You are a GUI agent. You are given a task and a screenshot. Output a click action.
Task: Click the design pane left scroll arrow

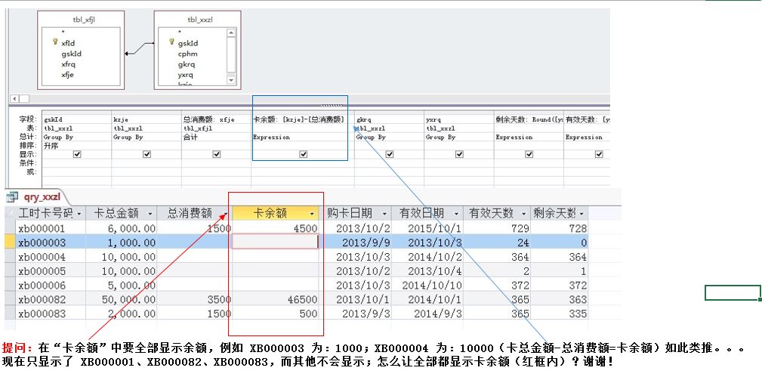13,98
